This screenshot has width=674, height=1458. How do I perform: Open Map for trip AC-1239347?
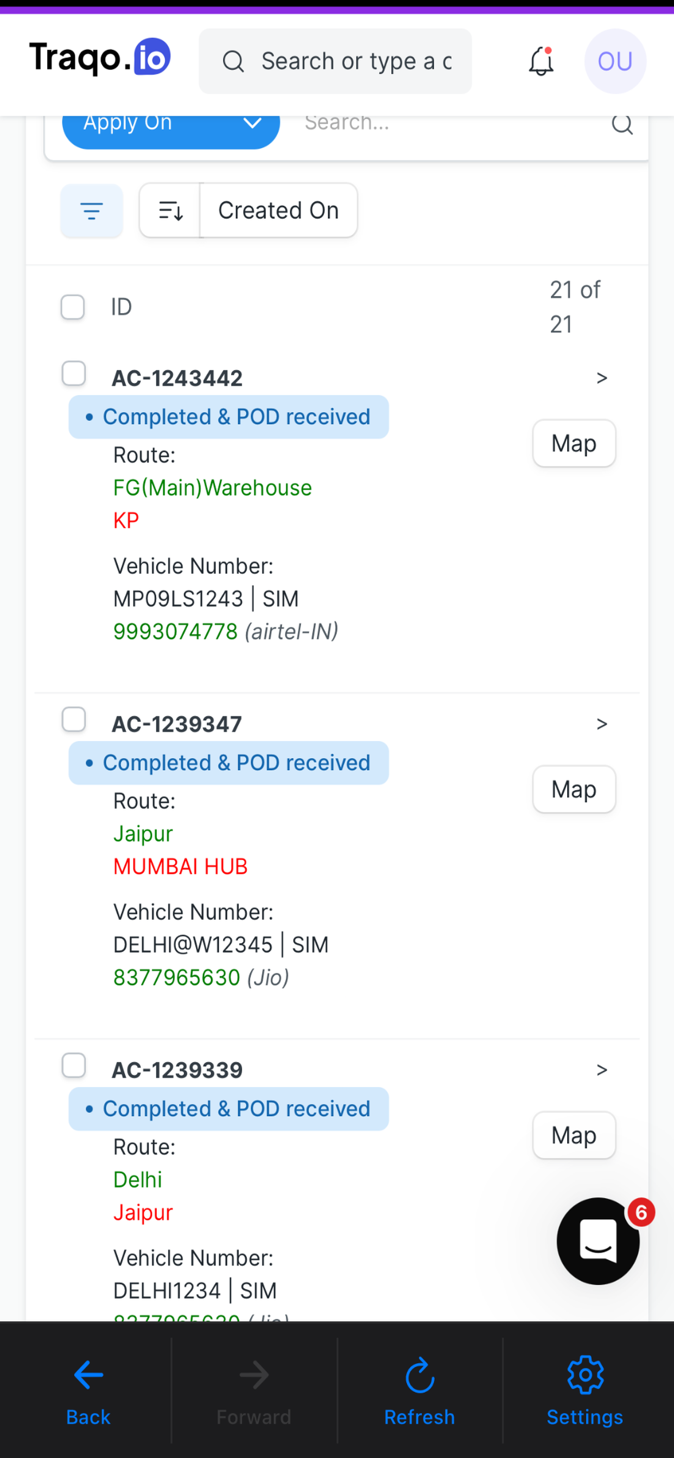(574, 789)
